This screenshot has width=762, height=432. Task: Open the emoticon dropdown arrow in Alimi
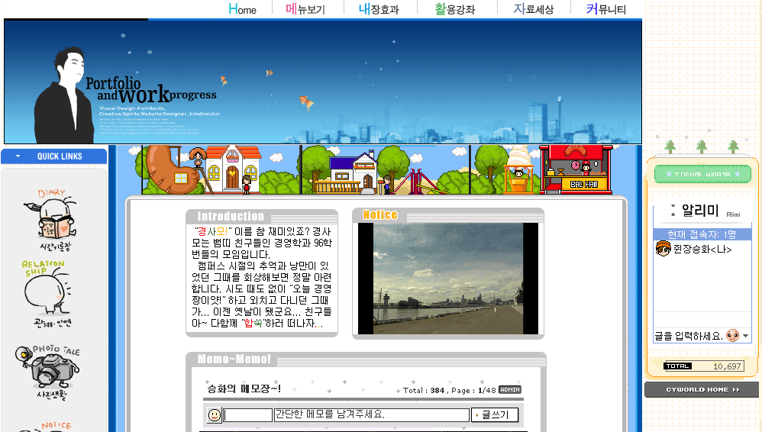click(x=746, y=337)
